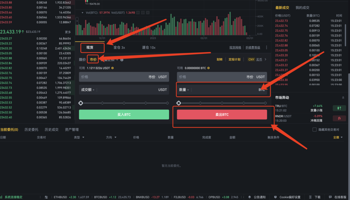Switch to 最新成交 latest trades tab

(x=282, y=8)
